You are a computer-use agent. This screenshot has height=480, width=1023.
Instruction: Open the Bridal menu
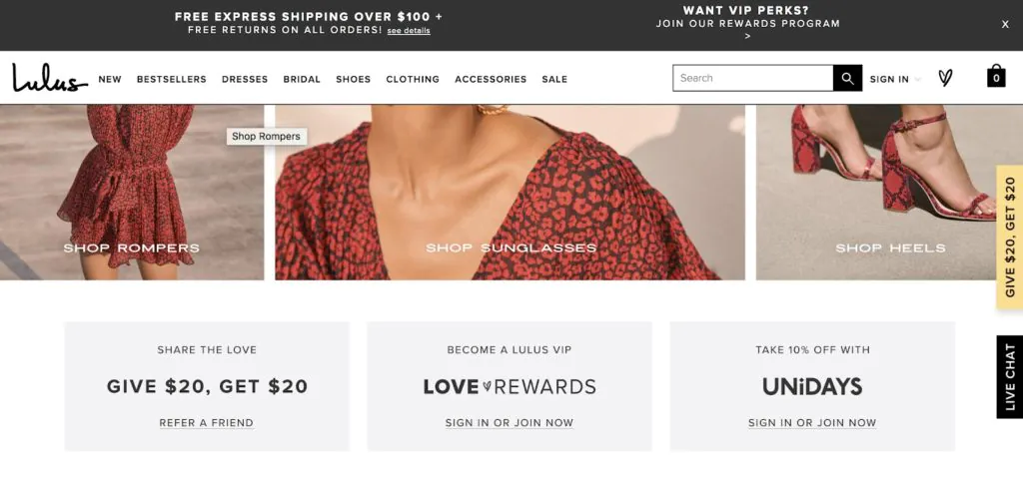coord(302,79)
